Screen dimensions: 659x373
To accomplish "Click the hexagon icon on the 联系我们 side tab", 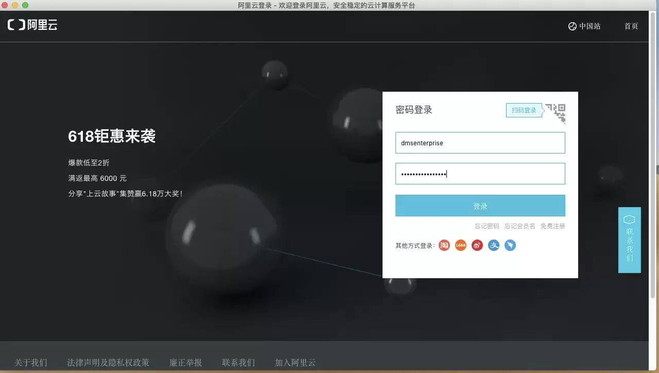I will pos(629,219).
